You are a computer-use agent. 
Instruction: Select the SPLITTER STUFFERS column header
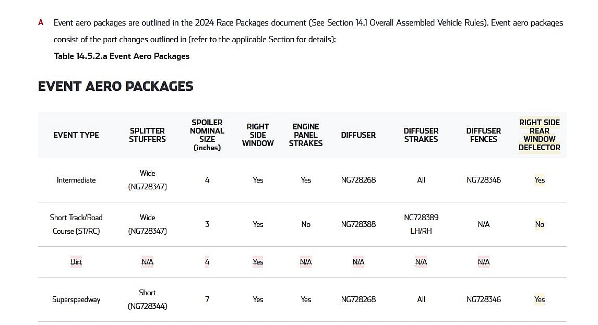pyautogui.click(x=148, y=135)
